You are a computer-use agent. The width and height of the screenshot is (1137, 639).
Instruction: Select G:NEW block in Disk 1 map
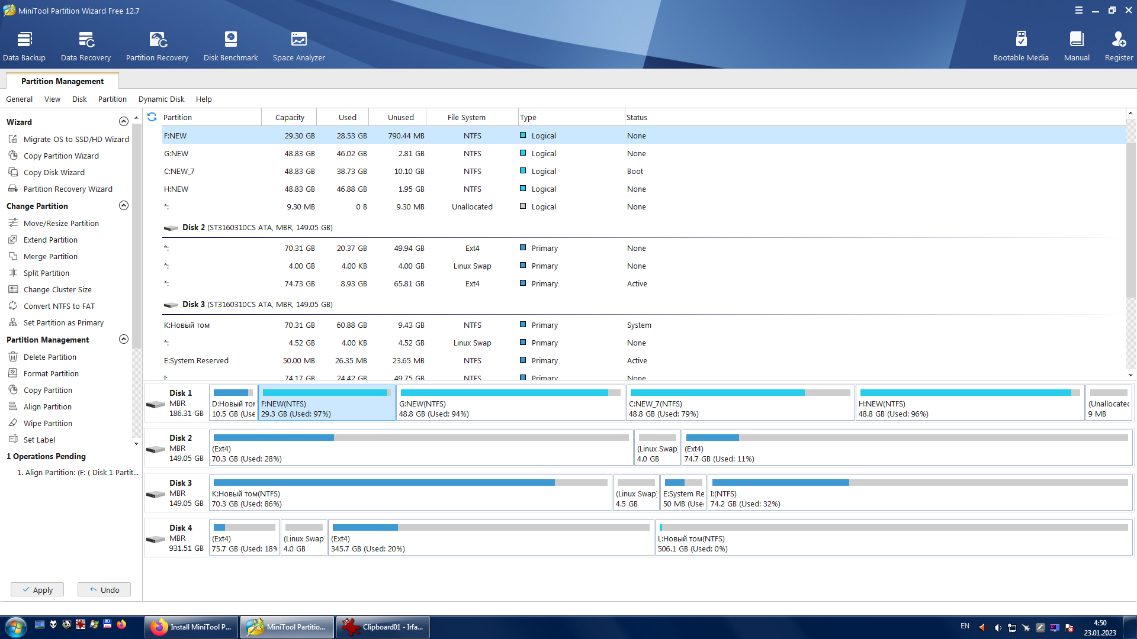point(510,402)
